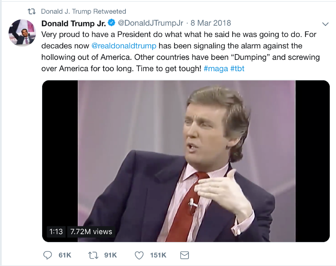Open the tweet options chevron menu

(325, 24)
